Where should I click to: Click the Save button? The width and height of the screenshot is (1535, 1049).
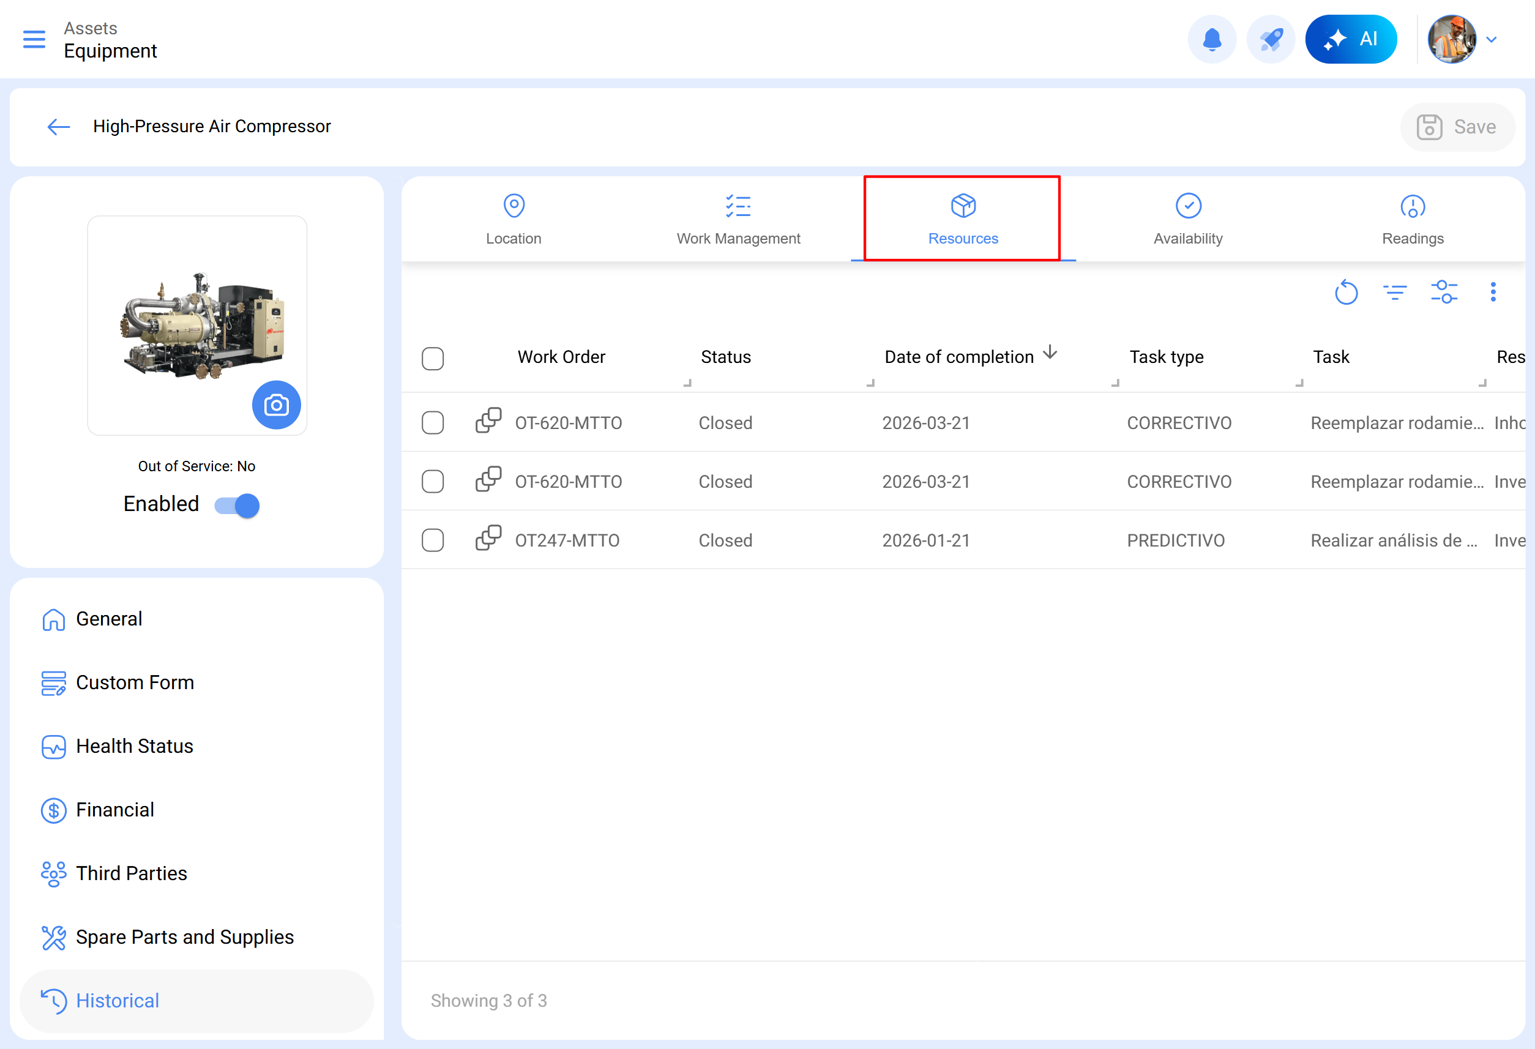[1457, 127]
